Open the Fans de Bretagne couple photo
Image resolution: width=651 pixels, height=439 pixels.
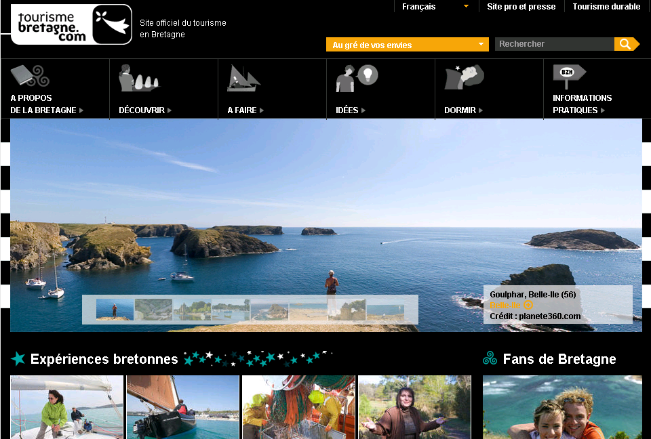pyautogui.click(x=562, y=407)
